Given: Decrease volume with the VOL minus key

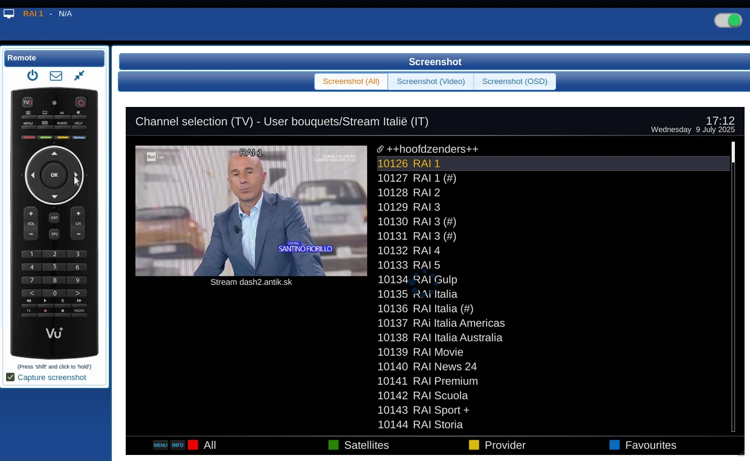Looking at the screenshot, I should click(31, 233).
